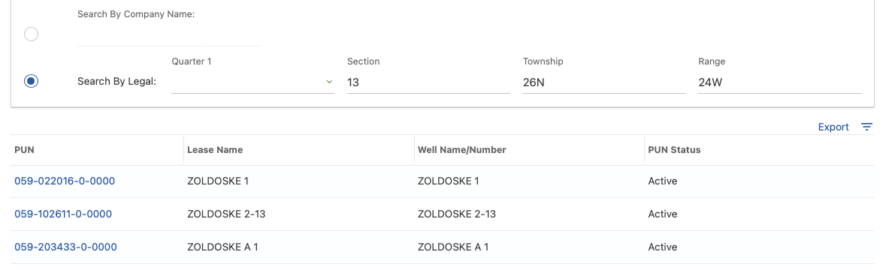886x270 pixels.
Task: Click the Export link
Action: tap(833, 127)
